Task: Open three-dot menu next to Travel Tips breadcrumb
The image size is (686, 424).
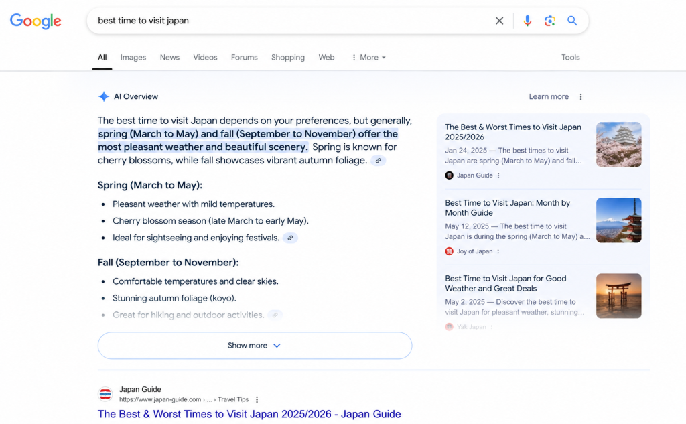Action: (x=257, y=399)
